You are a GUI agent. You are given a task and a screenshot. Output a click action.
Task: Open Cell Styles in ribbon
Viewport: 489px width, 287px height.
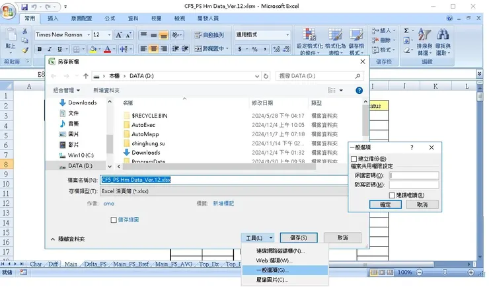click(x=356, y=42)
